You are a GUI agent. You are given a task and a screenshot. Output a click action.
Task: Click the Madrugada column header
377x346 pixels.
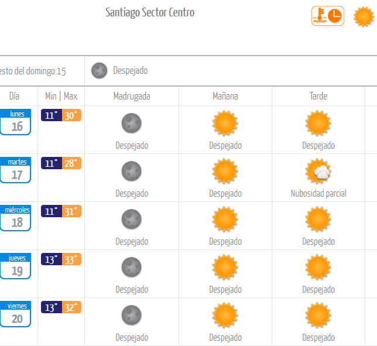click(x=132, y=96)
